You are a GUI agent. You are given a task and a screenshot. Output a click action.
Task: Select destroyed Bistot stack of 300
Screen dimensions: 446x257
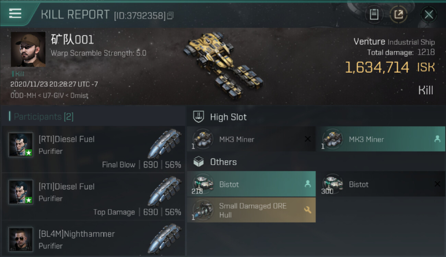click(381, 184)
